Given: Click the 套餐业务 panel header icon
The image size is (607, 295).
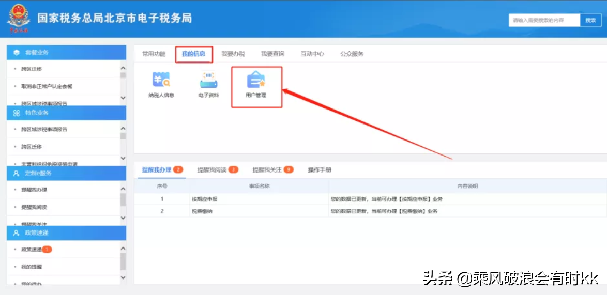Looking at the screenshot, I should coord(16,52).
